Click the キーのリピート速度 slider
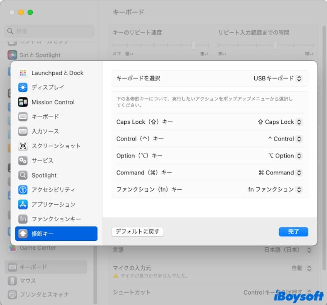 pos(194,45)
